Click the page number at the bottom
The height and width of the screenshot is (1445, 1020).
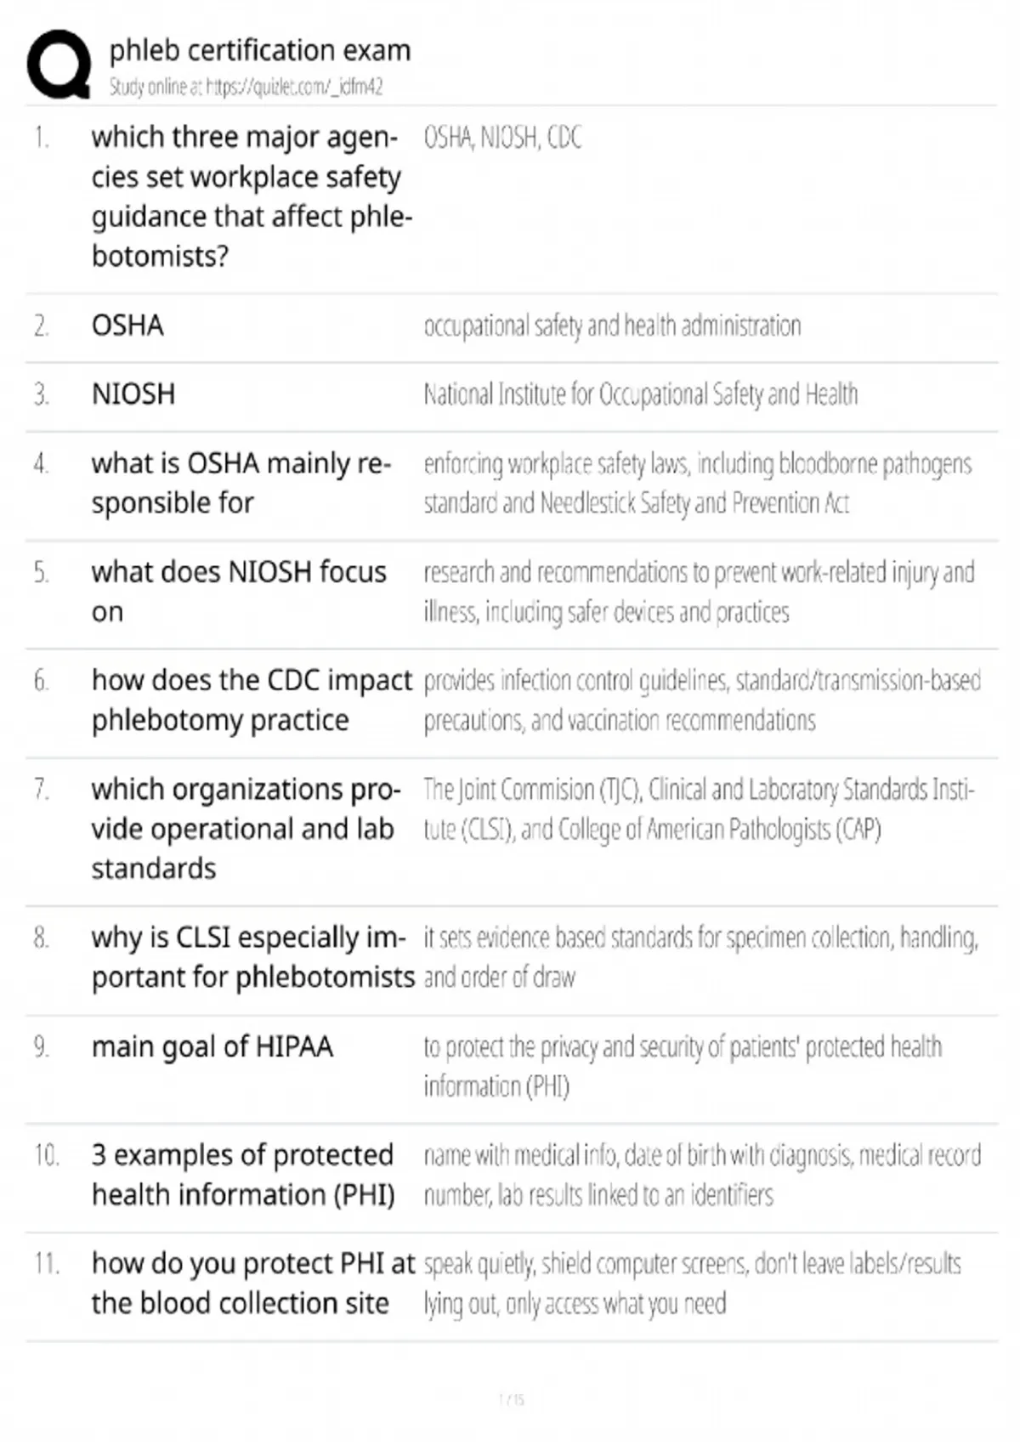[511, 1400]
